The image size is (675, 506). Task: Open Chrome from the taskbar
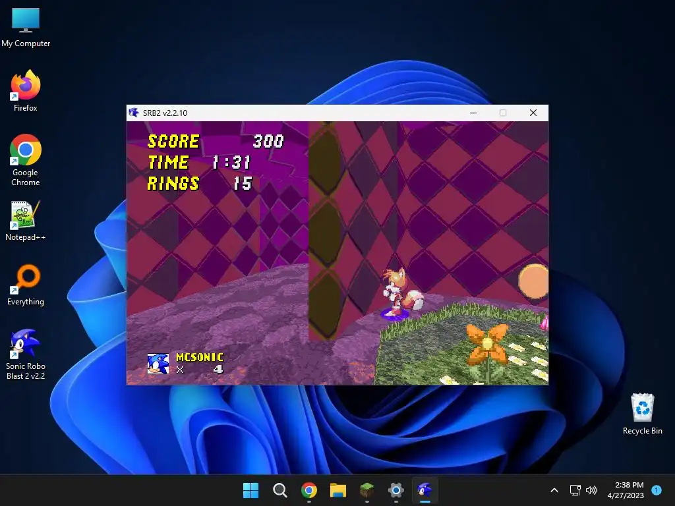308,490
